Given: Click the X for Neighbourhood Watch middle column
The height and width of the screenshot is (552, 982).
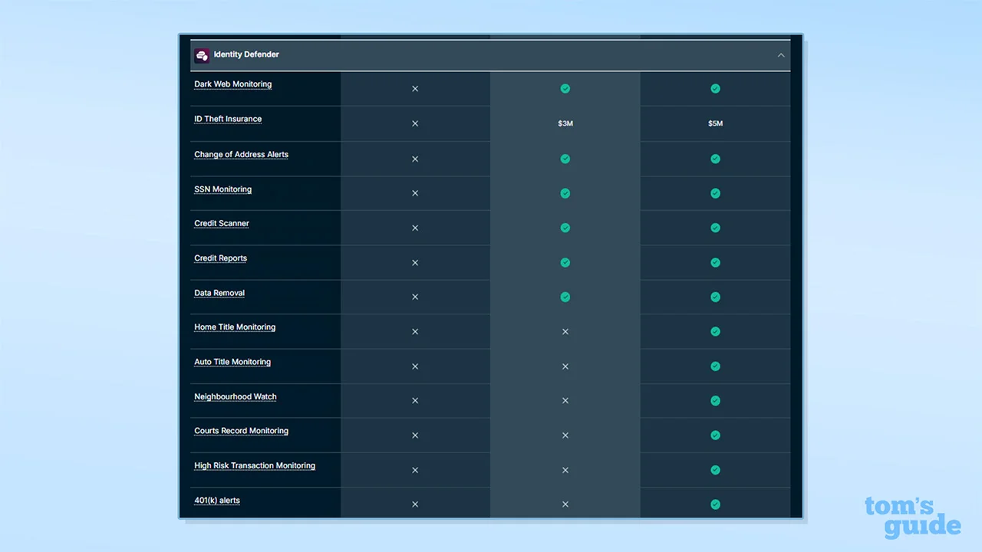Looking at the screenshot, I should pyautogui.click(x=565, y=400).
